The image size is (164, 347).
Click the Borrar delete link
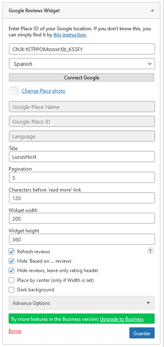click(x=15, y=331)
